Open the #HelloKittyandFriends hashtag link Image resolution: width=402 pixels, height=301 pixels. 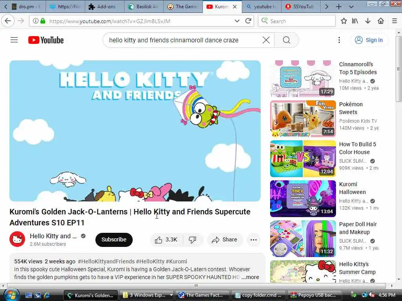tap(106, 261)
